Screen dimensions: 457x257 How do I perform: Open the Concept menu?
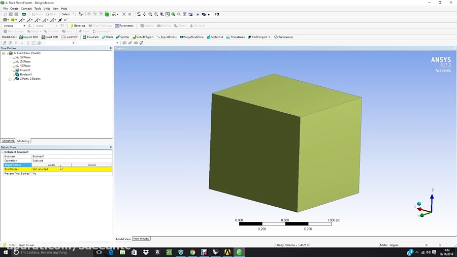26,9
